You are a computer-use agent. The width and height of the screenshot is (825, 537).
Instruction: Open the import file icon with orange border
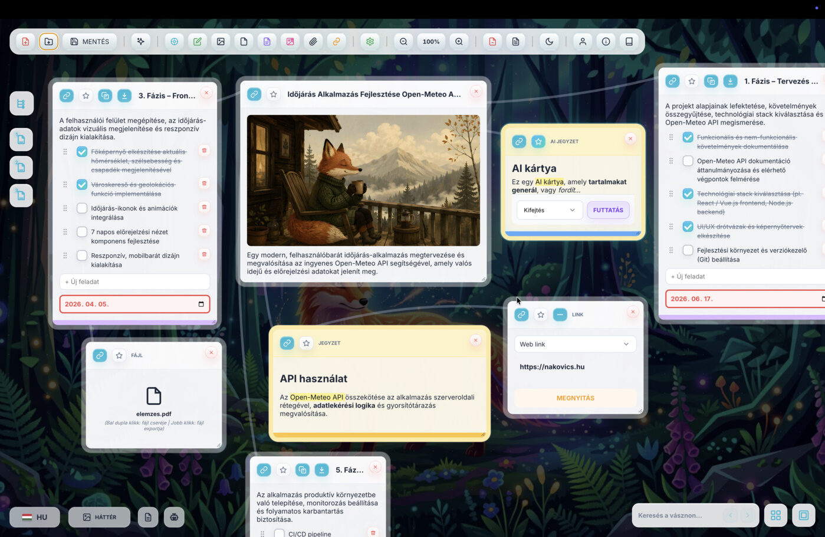coord(48,41)
